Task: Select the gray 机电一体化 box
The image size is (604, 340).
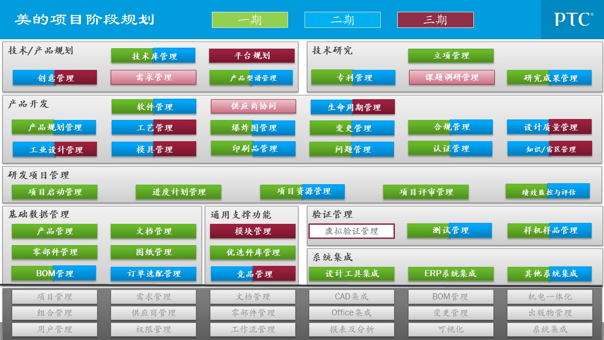Action: click(x=550, y=297)
